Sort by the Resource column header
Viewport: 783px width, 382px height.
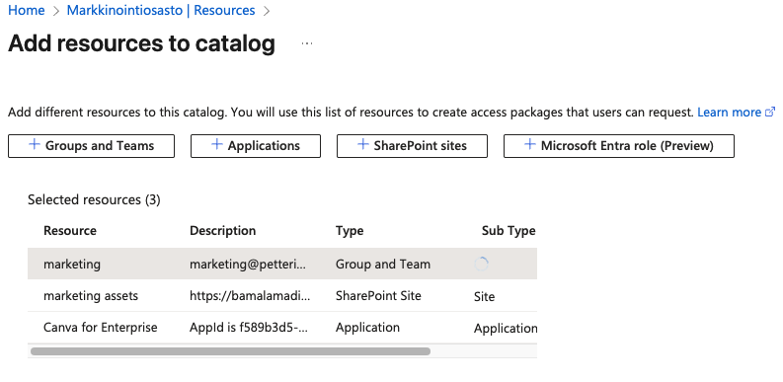pyautogui.click(x=70, y=231)
